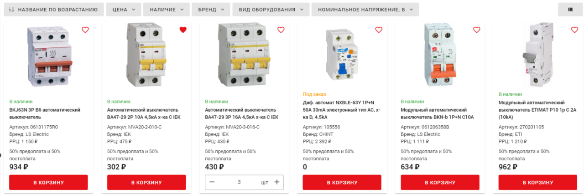Open Номинальное напряжение filter
This screenshot has width=584, height=195.
point(365,9)
